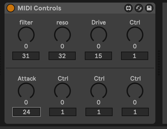Click the reso knob
The image size is (167, 129).
pos(62,35)
